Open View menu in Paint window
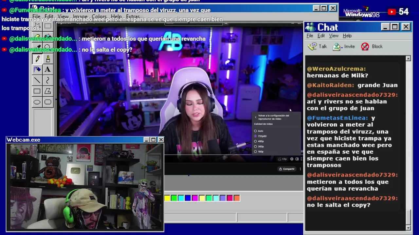 [x=63, y=16]
